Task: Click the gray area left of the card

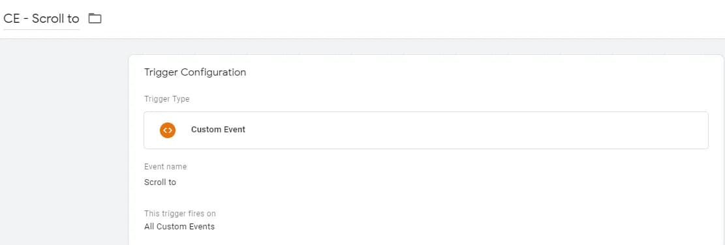Action: (64, 143)
